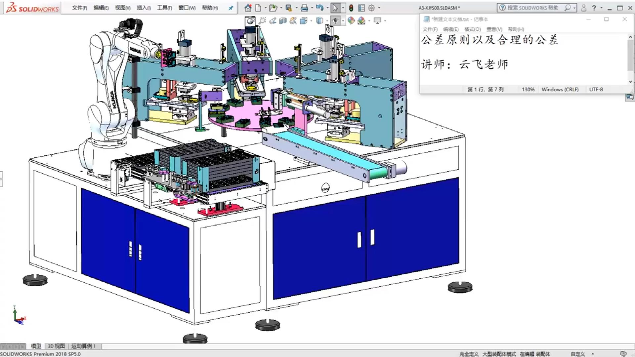The height and width of the screenshot is (357, 635).
Task: Open SolidWorks 帮助(H) menu
Action: click(210, 8)
